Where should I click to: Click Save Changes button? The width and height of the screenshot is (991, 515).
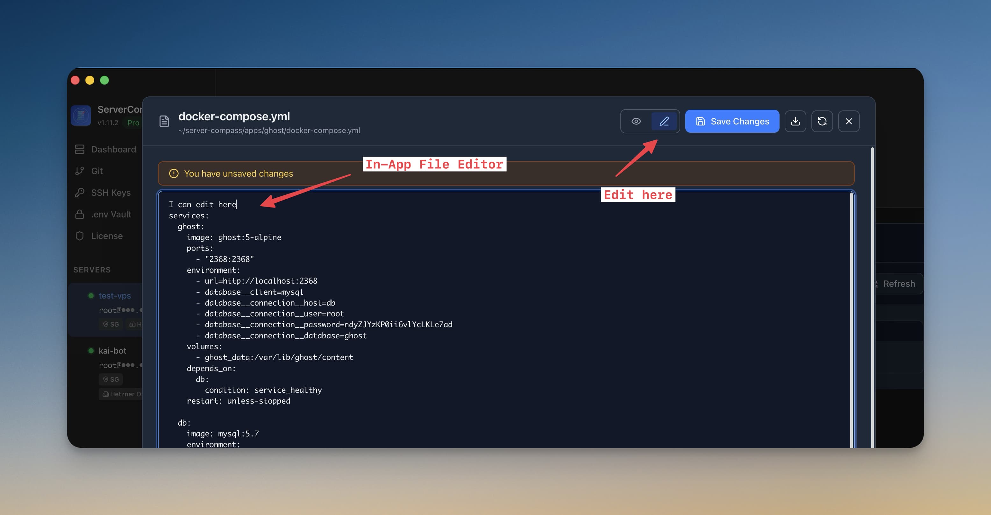pos(732,121)
